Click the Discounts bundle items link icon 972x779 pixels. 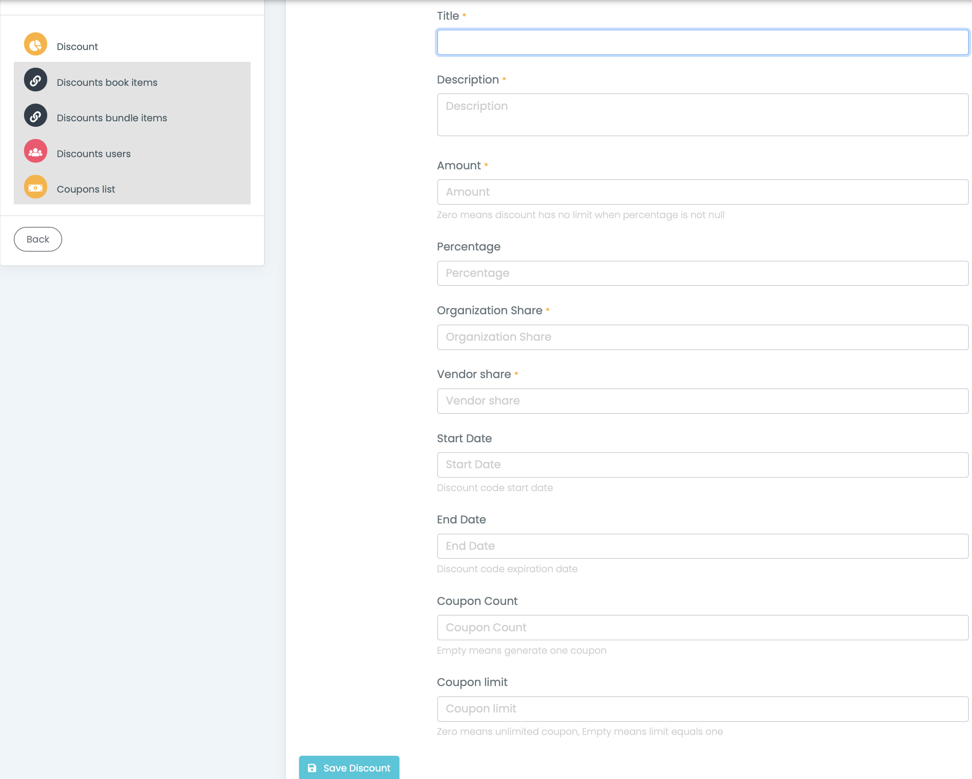click(35, 116)
